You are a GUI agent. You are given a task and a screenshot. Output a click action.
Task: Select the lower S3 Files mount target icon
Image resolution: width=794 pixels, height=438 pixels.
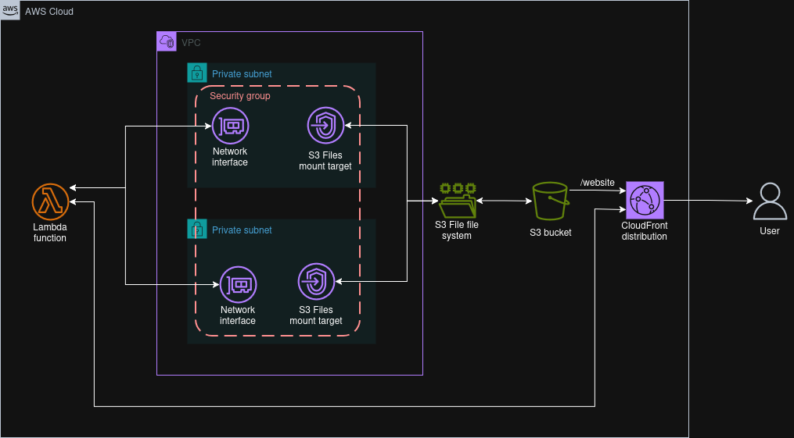317,281
